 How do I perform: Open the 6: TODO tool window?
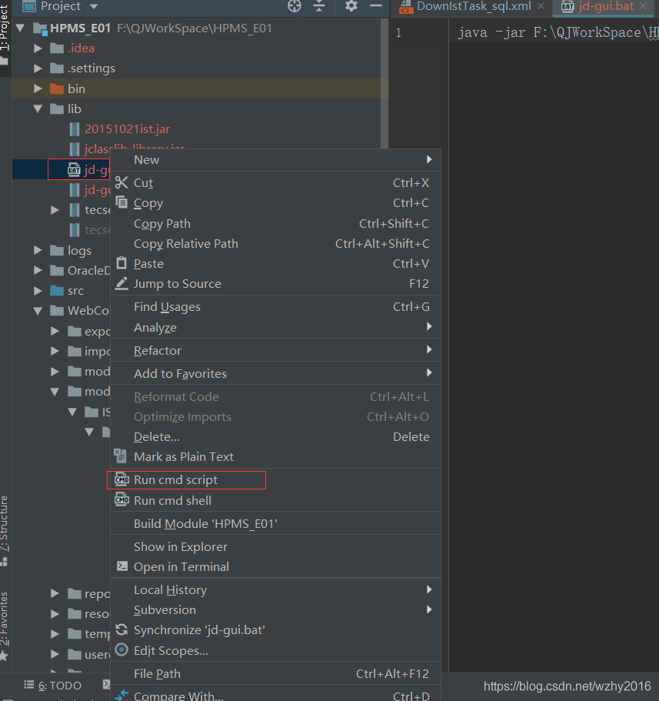(53, 686)
